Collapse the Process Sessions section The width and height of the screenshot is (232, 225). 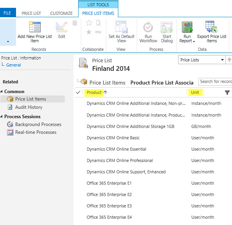[x=1, y=117]
